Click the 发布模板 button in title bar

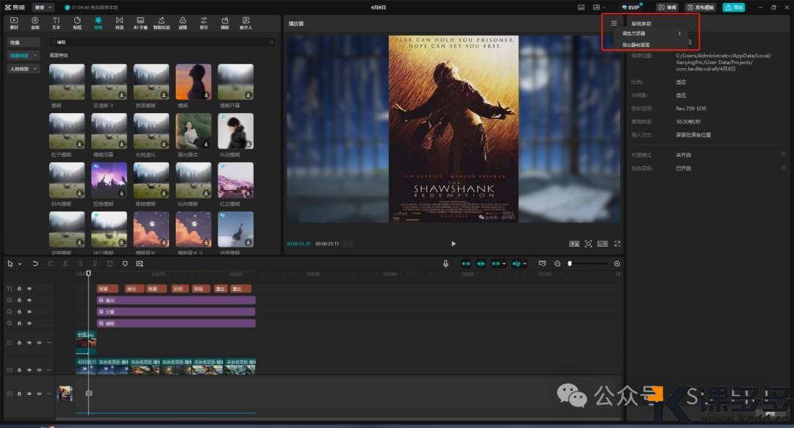700,7
